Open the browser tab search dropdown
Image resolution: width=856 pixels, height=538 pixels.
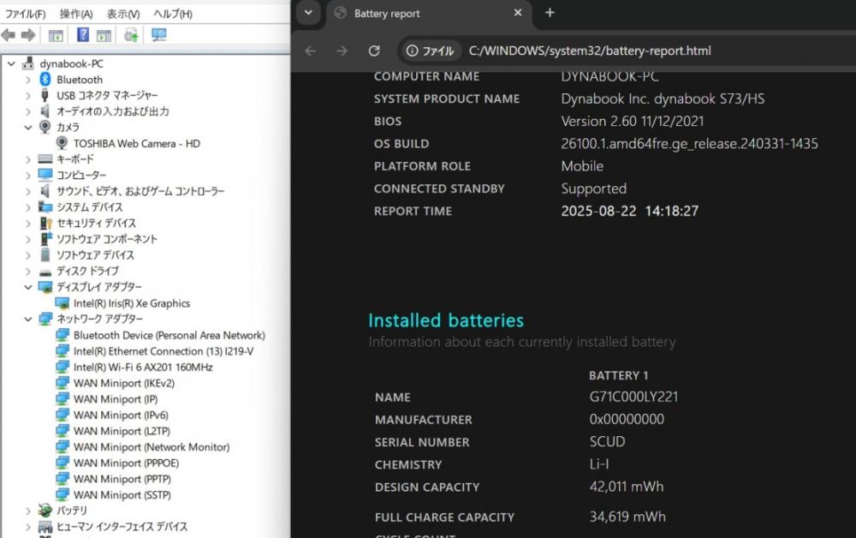[308, 13]
